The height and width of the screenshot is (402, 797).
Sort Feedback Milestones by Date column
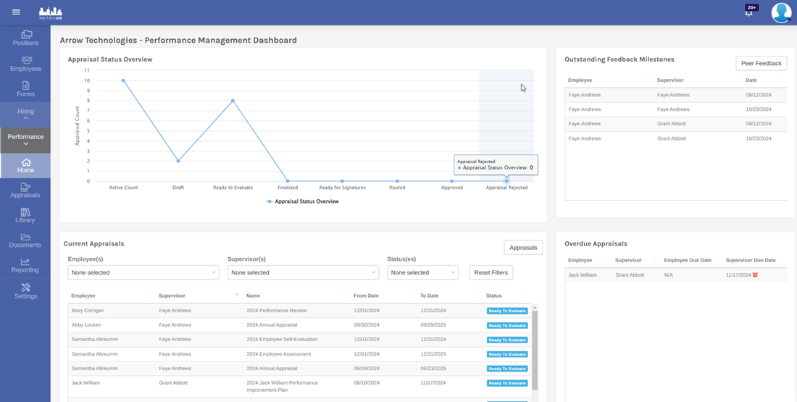764,80
